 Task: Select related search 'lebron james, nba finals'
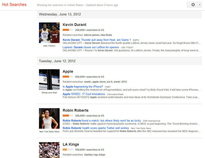tap(98, 35)
